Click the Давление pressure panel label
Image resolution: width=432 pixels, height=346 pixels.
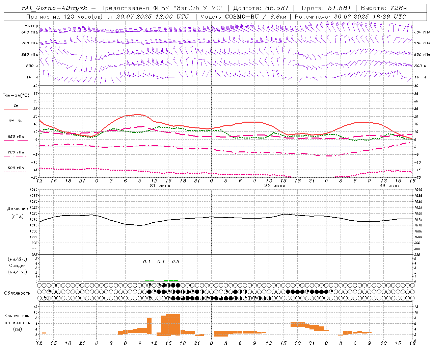[18, 209]
